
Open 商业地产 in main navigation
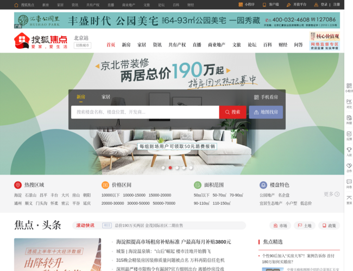(x=217, y=45)
